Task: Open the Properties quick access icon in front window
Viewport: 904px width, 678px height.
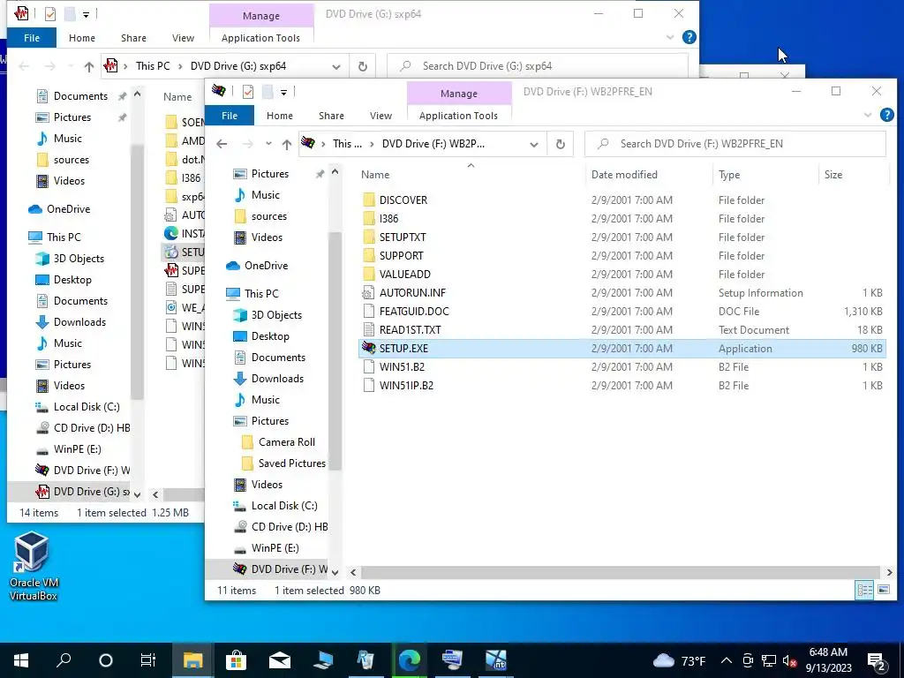Action: (x=248, y=92)
